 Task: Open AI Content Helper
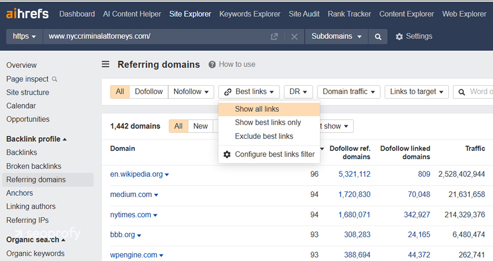coord(132,14)
